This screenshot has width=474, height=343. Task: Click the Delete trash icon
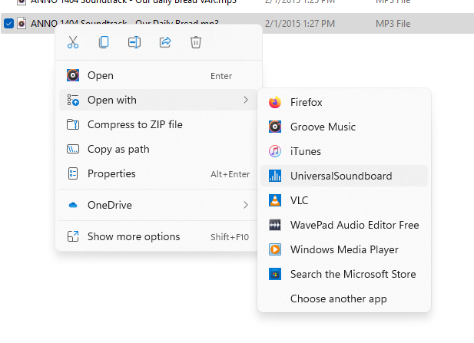click(196, 42)
